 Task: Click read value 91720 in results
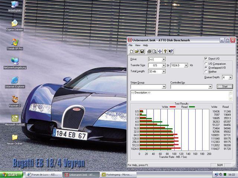227,149
